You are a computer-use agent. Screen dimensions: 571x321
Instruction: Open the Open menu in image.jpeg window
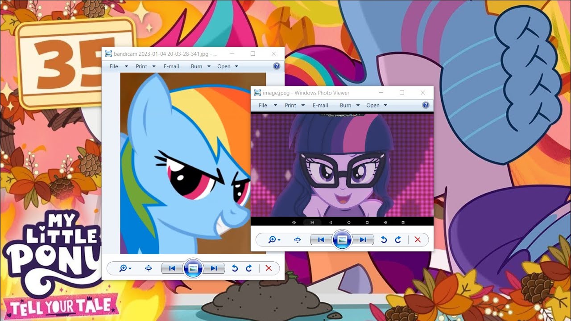[x=373, y=106]
